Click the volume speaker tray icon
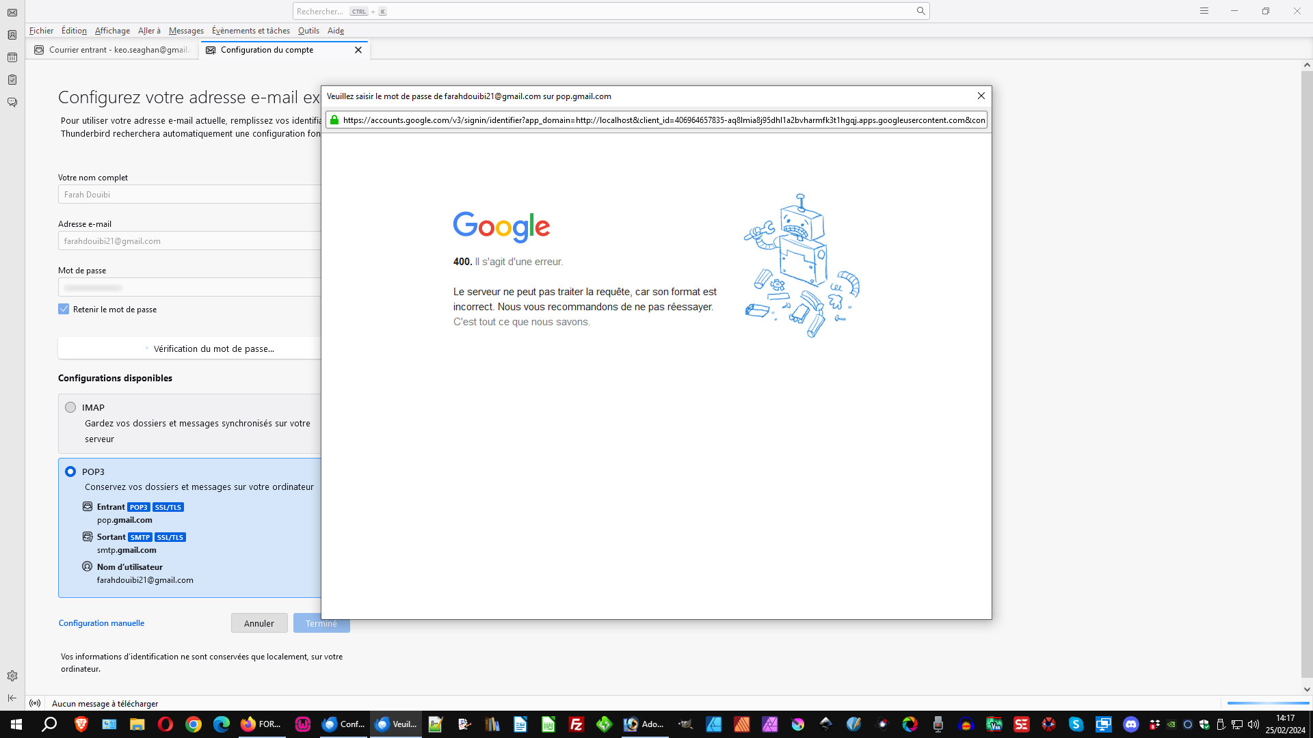Image resolution: width=1313 pixels, height=738 pixels. click(x=1254, y=724)
